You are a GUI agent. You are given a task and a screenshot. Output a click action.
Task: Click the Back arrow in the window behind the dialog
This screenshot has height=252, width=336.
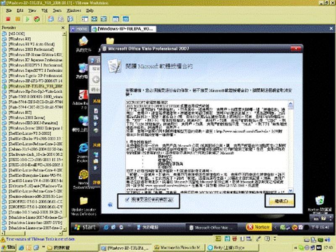(x=96, y=79)
